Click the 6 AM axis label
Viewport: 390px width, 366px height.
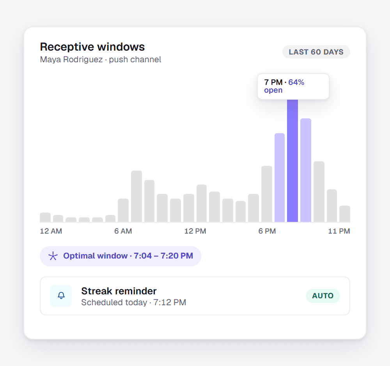click(123, 231)
